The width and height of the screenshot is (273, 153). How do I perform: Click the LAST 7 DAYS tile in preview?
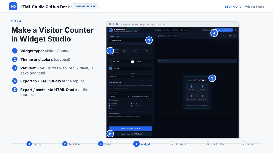tap(202, 87)
